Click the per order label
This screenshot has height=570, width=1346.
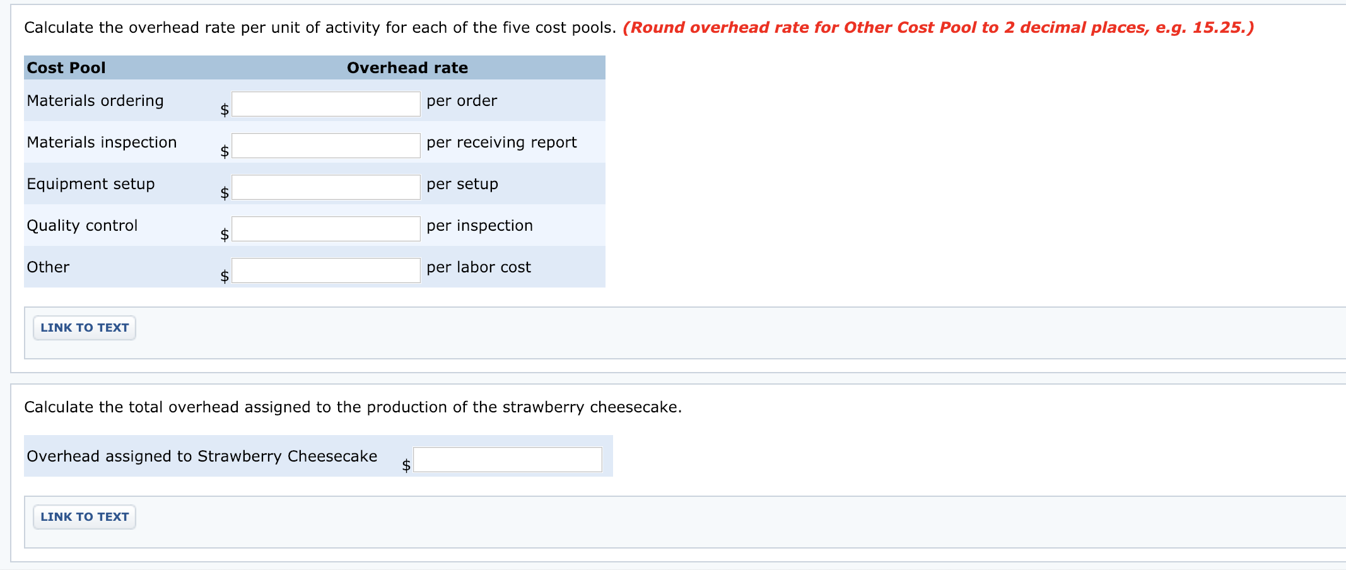point(461,100)
